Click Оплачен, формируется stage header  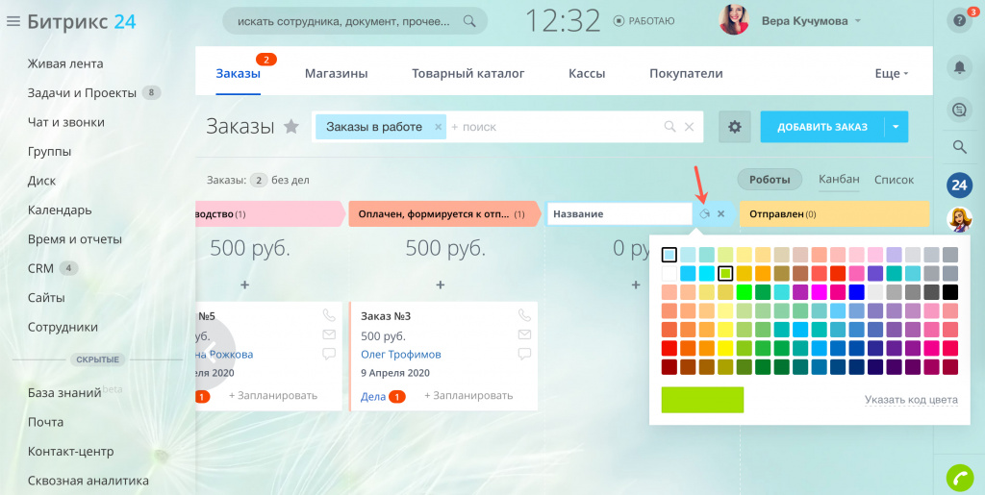pos(443,214)
